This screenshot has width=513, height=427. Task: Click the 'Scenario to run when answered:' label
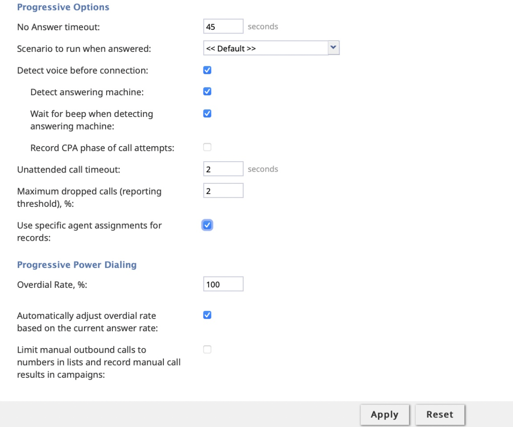[84, 49]
